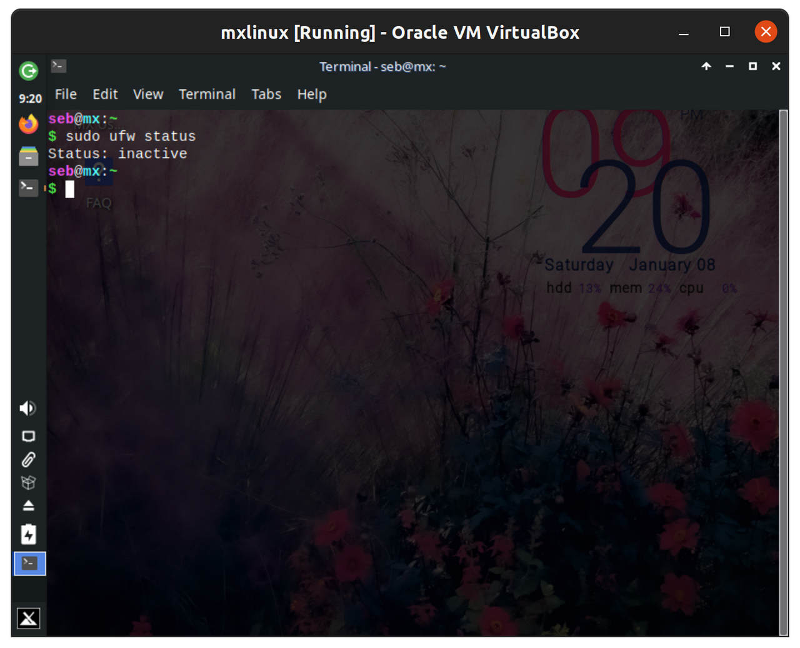The width and height of the screenshot is (800, 648).
Task: Open the volume speaker tray icon
Action: 28,408
